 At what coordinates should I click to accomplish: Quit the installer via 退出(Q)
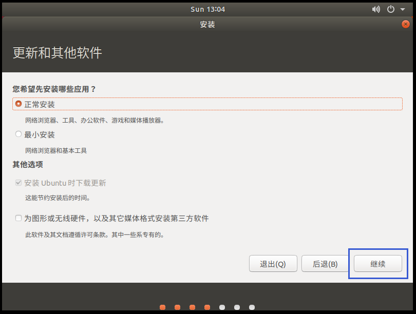point(273,263)
